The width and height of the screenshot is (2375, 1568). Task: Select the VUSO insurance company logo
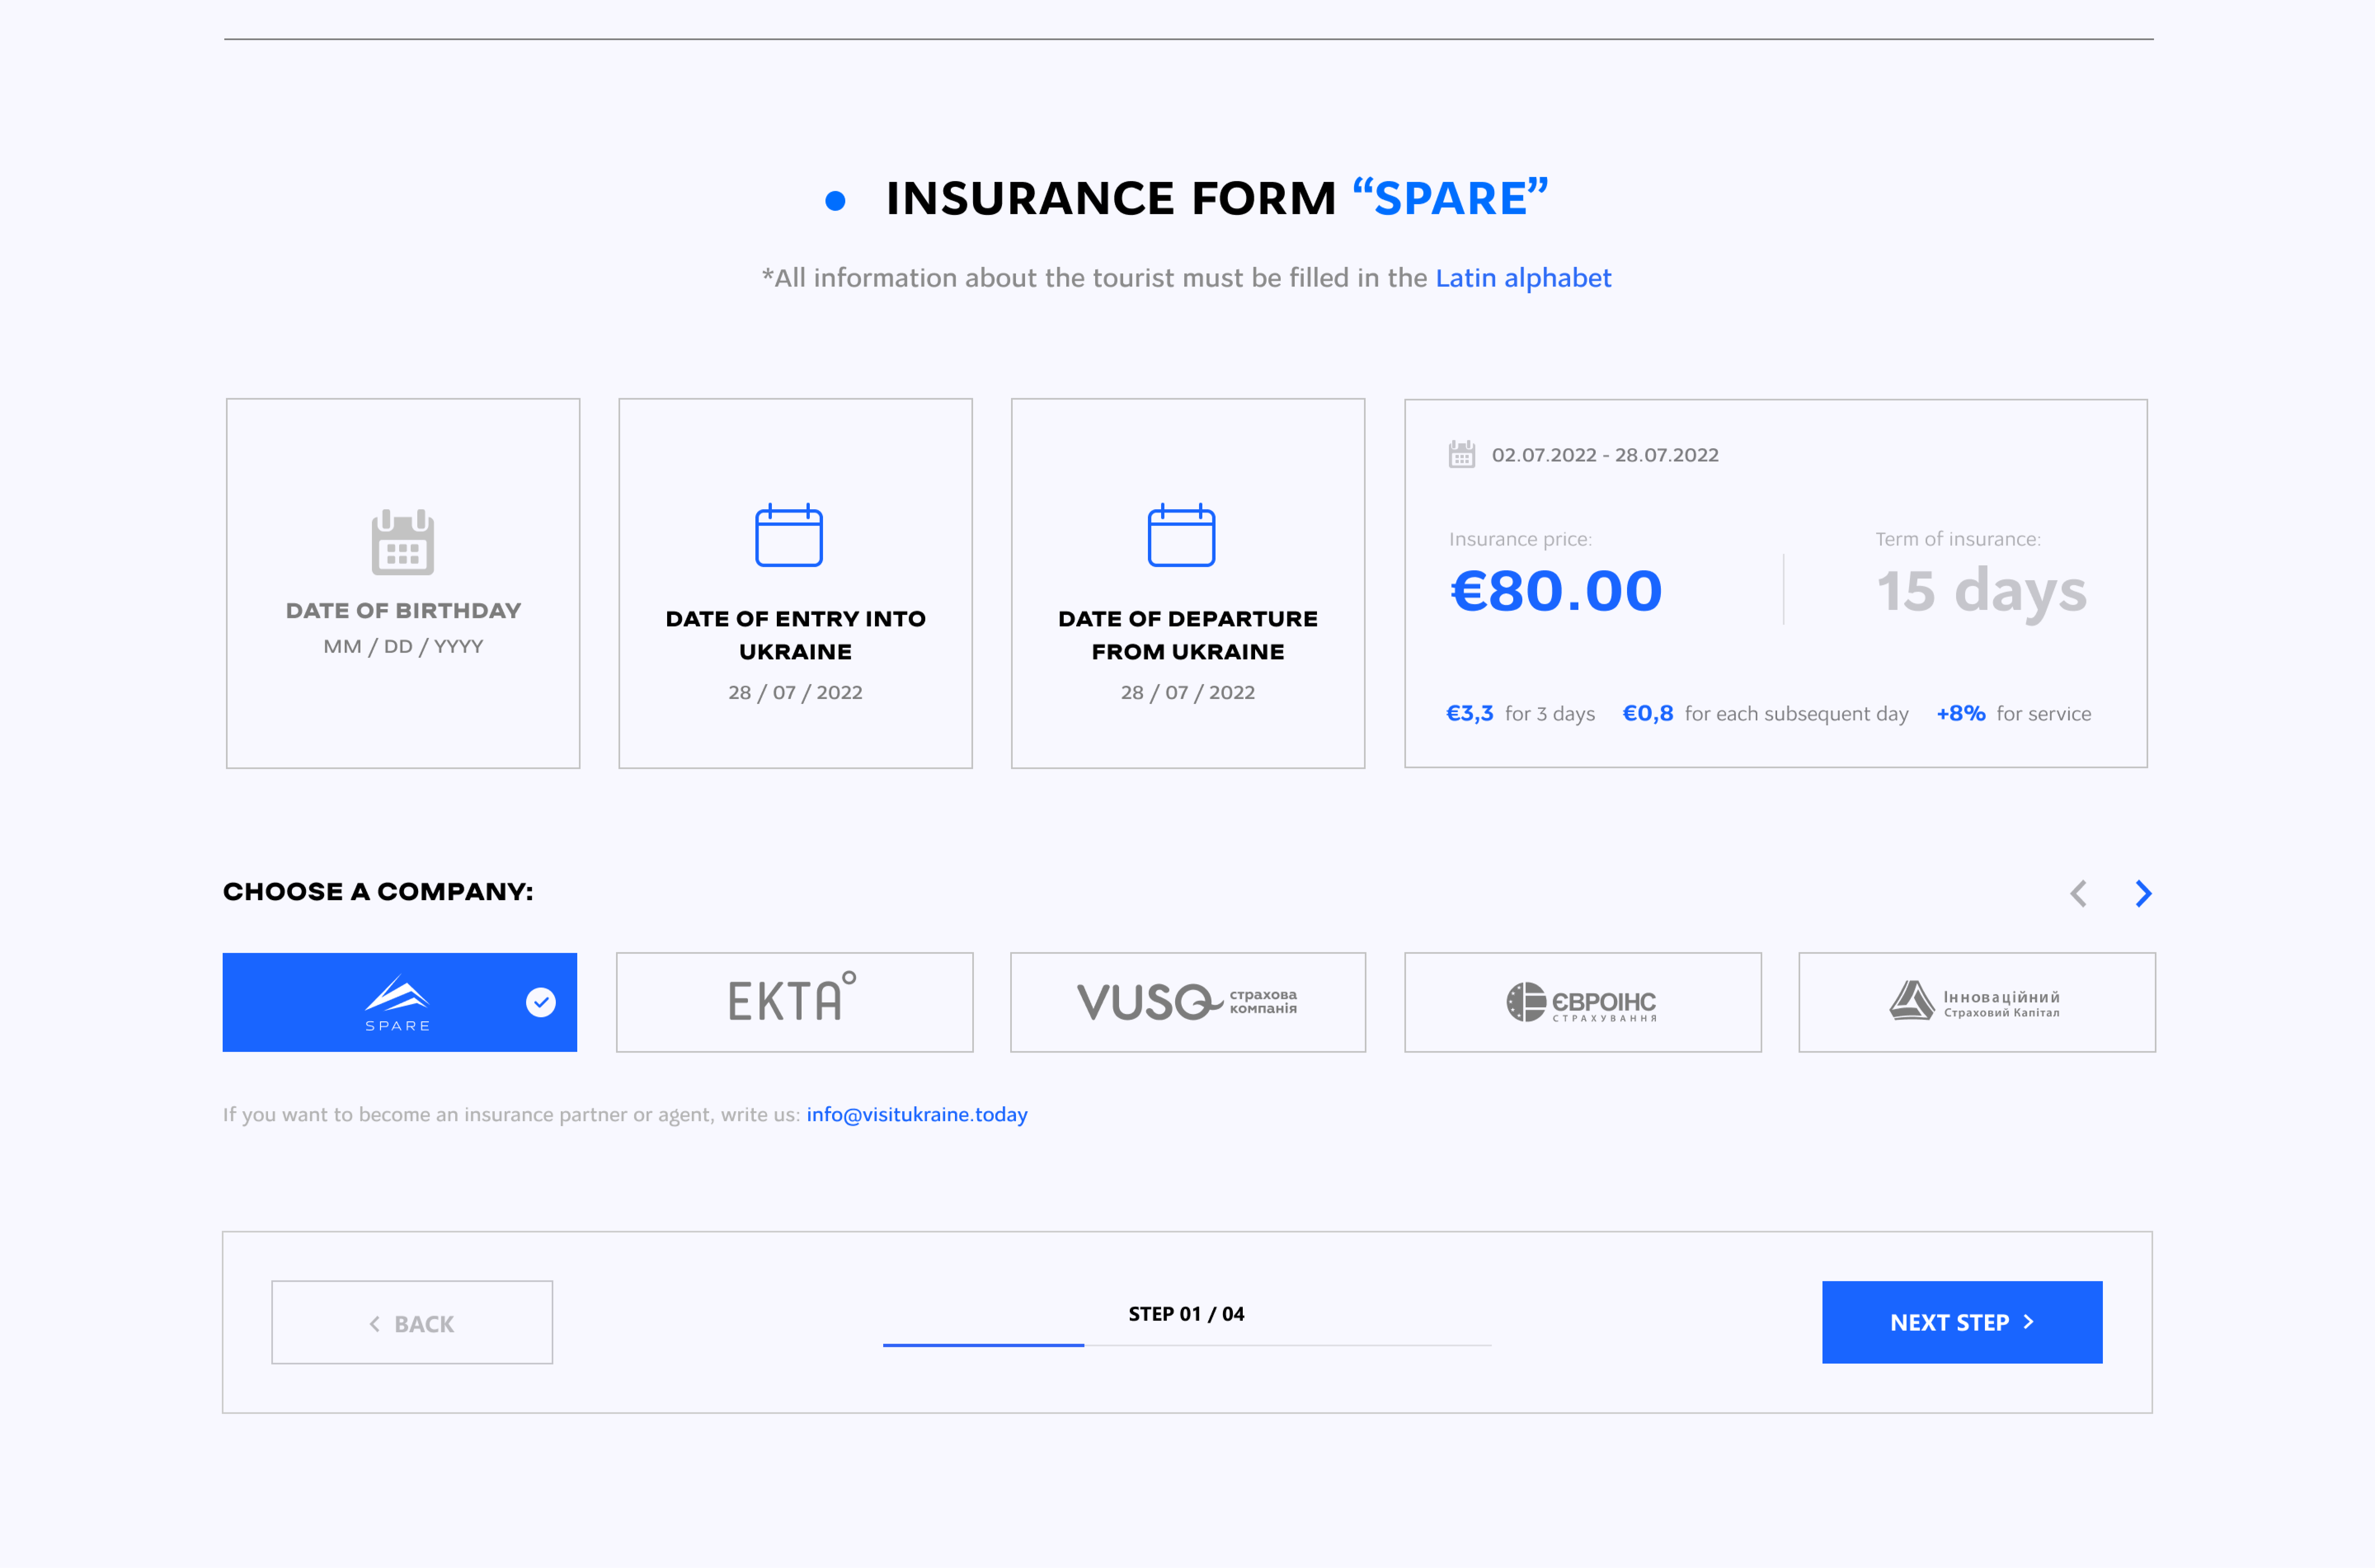click(x=1187, y=1001)
